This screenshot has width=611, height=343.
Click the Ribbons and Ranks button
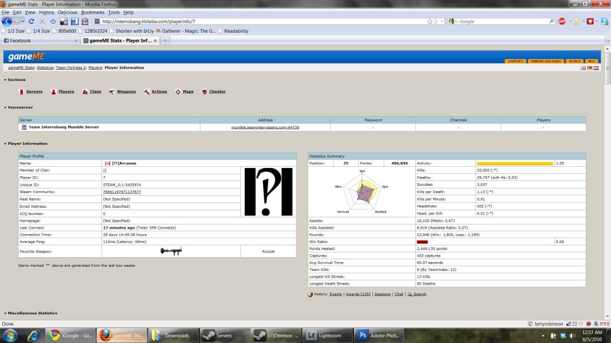[x=546, y=61]
